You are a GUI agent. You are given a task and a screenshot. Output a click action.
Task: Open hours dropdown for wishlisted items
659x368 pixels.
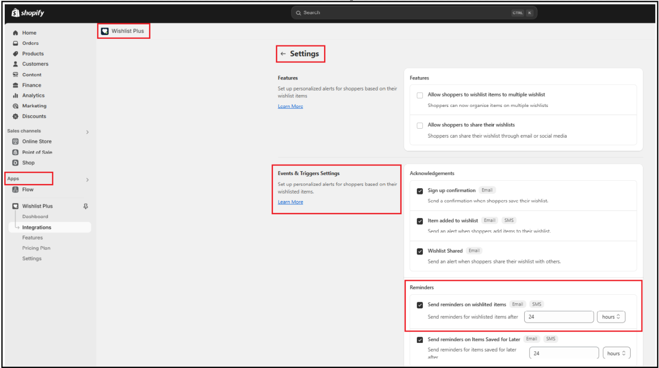point(611,317)
